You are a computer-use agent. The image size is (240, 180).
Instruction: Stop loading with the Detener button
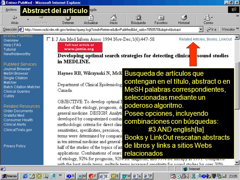[x=68, y=19]
